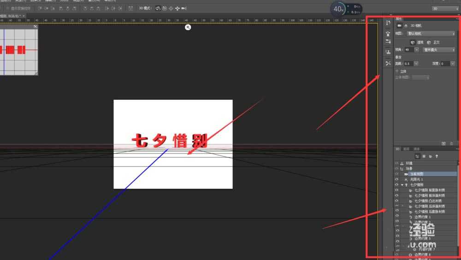Image resolution: width=461 pixels, height=260 pixels.
Task: Select the 3D slide mode icon
Action: click(x=177, y=8)
